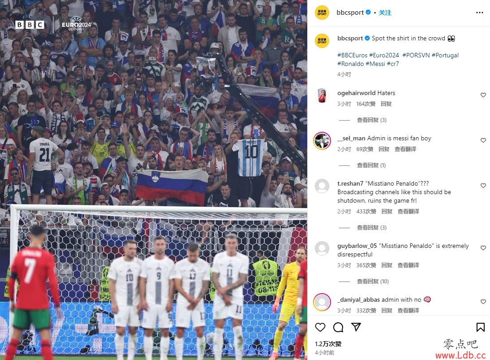Image resolution: width=490 pixels, height=360 pixels.
Task: Open __sel_man's profile picture
Action: coord(322,141)
